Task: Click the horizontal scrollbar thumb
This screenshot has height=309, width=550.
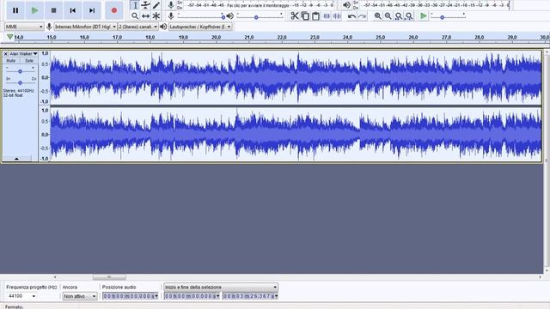Action: click(x=109, y=277)
